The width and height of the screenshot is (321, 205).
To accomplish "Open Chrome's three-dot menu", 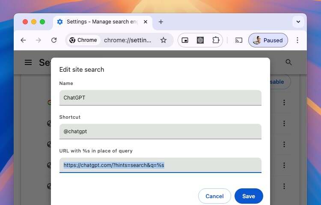I will coord(297,40).
